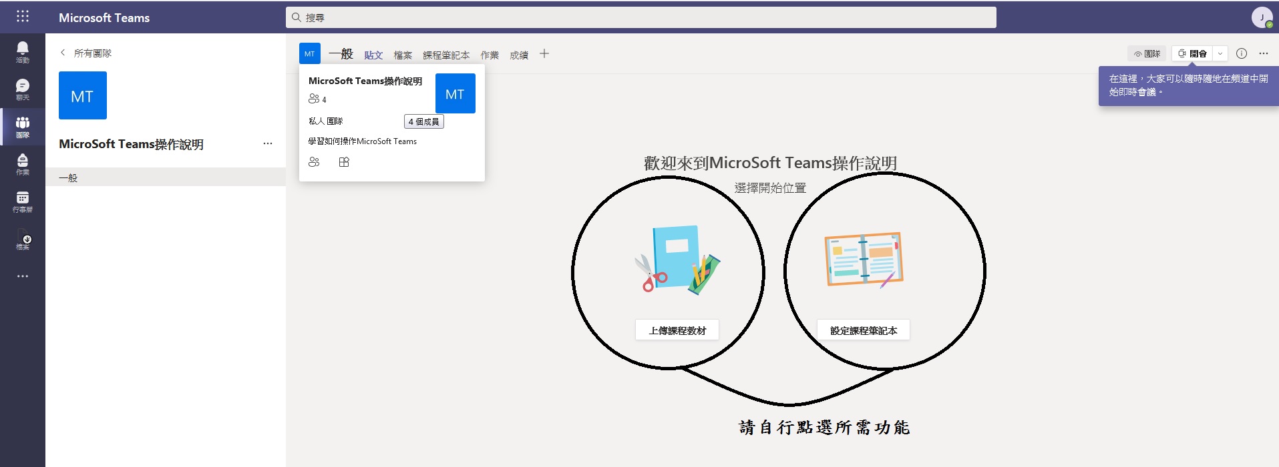Switch to the 成績 tab
This screenshot has height=467, width=1279.
[x=519, y=55]
